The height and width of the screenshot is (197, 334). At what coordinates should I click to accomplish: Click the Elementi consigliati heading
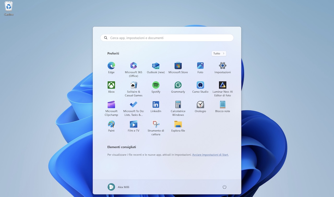(122, 147)
